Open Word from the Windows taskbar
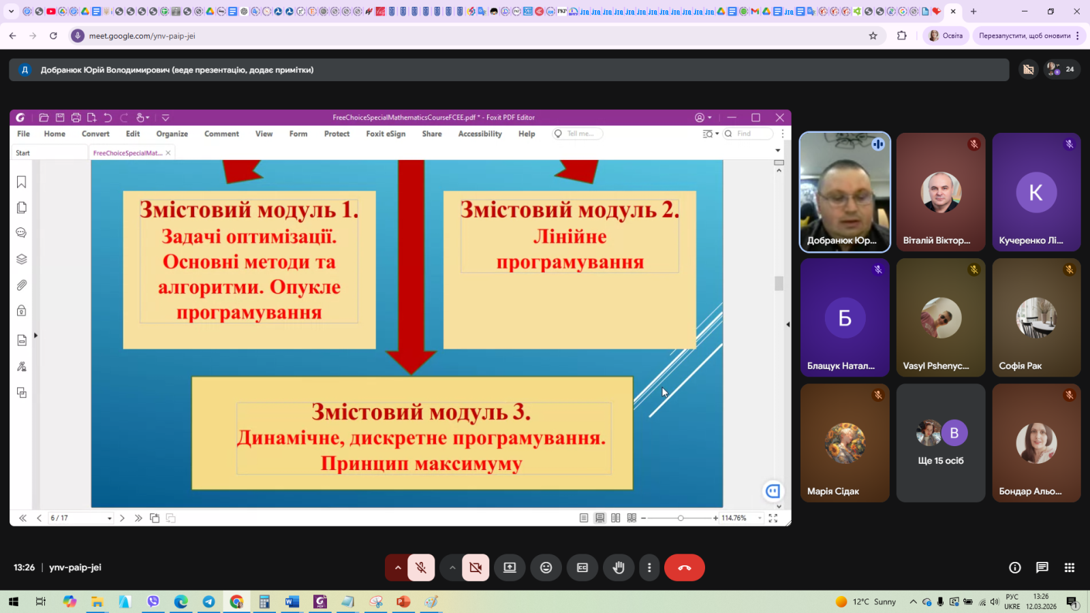This screenshot has width=1090, height=613. [x=292, y=601]
